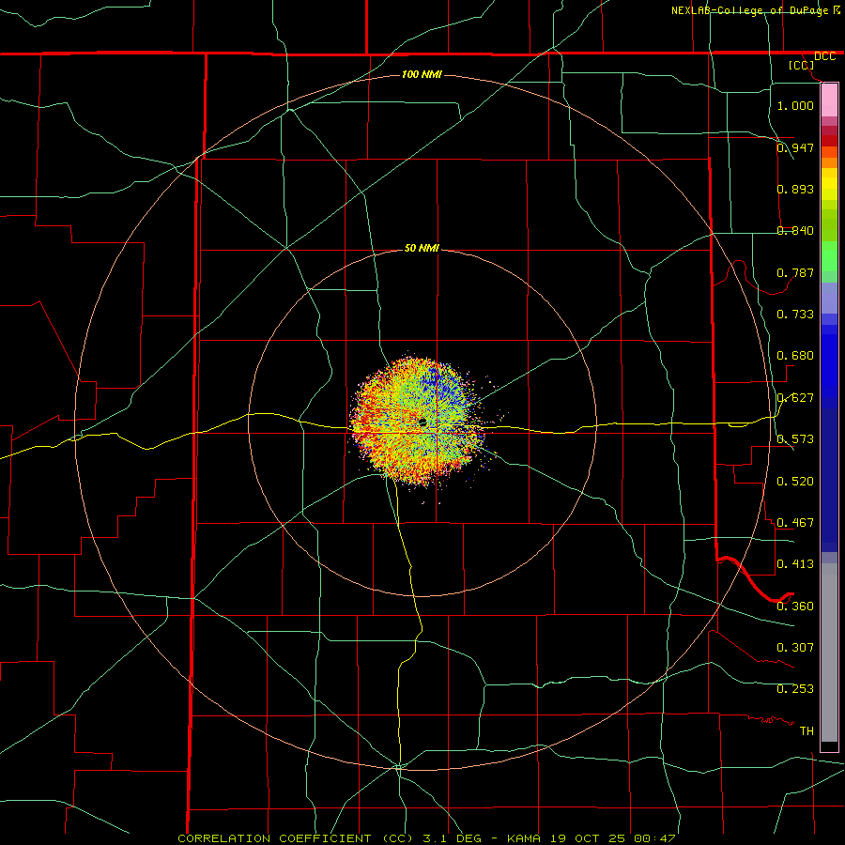
Task: Click the bright green color bar segment
Action: [x=829, y=256]
